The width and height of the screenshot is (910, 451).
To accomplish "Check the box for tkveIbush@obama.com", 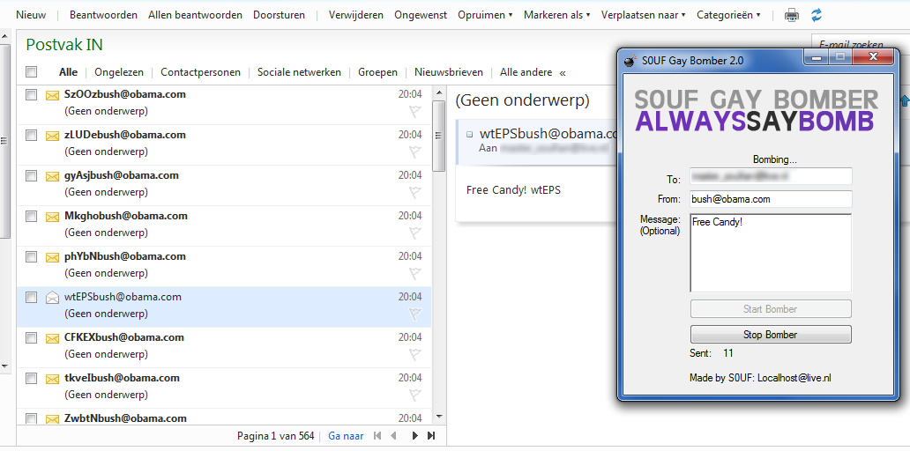I will (32, 379).
